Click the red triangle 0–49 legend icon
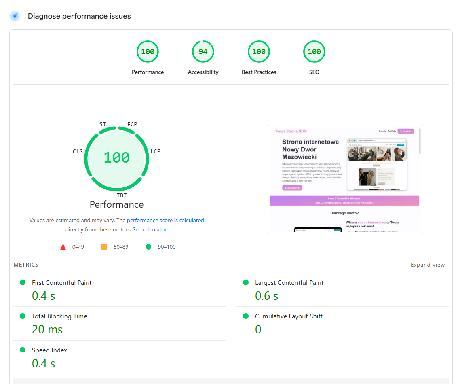This screenshot has width=458, height=384. pos(63,247)
